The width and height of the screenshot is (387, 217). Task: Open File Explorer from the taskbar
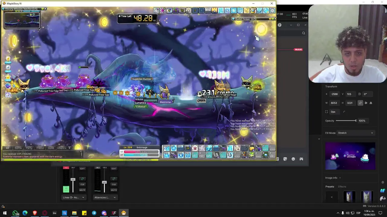pos(74,213)
